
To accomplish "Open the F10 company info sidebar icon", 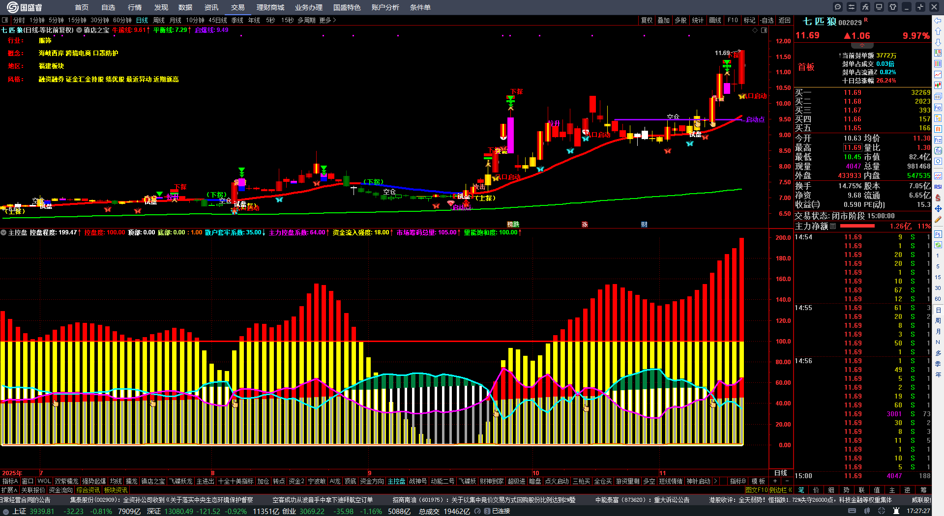I will [x=938, y=107].
